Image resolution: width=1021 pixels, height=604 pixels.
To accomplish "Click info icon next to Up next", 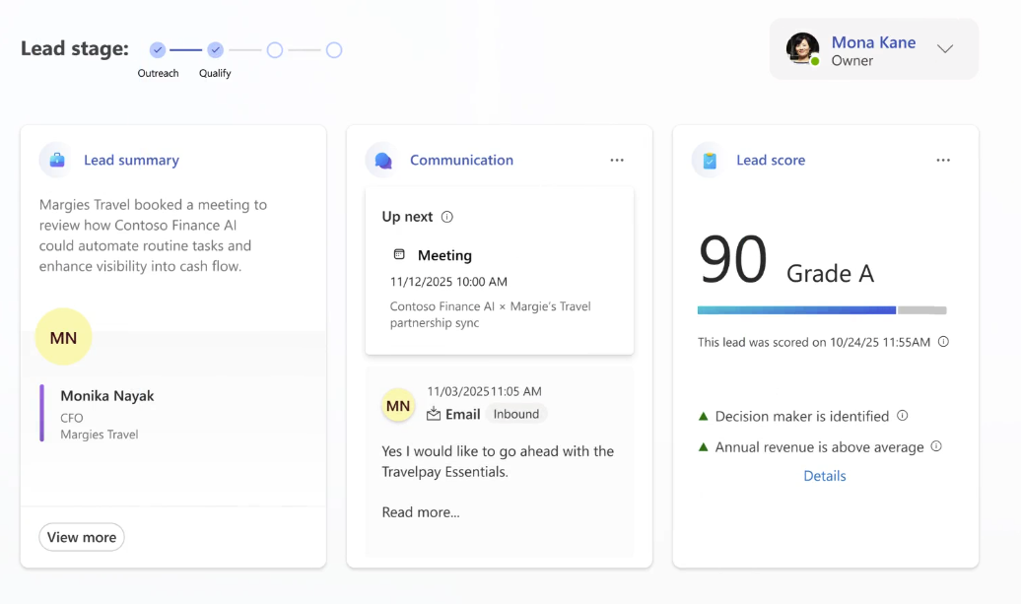I will (447, 217).
